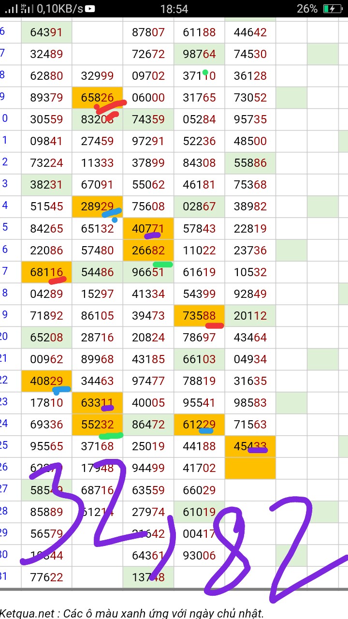Tap the orange cell containing 68116
The width and height of the screenshot is (348, 619).
click(46, 272)
